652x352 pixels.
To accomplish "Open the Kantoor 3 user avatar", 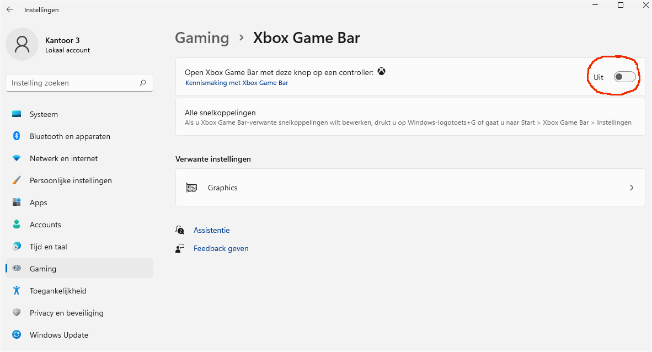I will click(x=22, y=44).
